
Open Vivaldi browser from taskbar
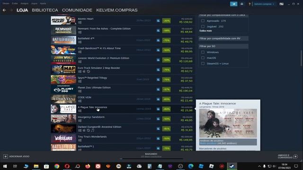click(x=98, y=166)
